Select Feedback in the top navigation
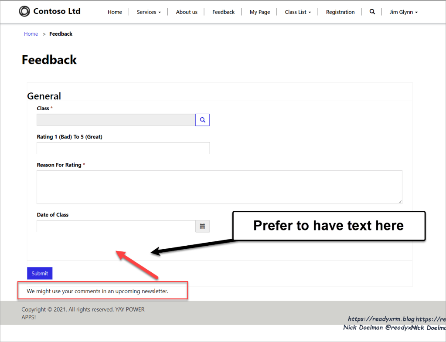Viewport: 446px width, 342px height. (x=223, y=12)
